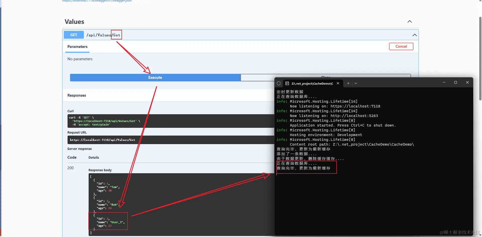The width and height of the screenshot is (482, 237).
Task: Click terminal first line "定时更新数据"
Action: (290, 92)
